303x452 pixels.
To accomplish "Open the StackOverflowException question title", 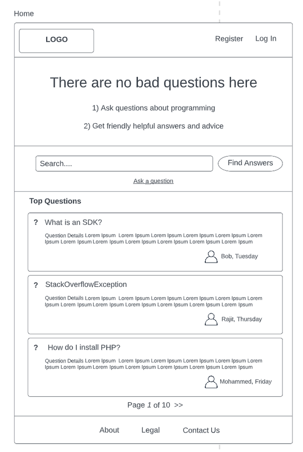I will [x=86, y=285].
